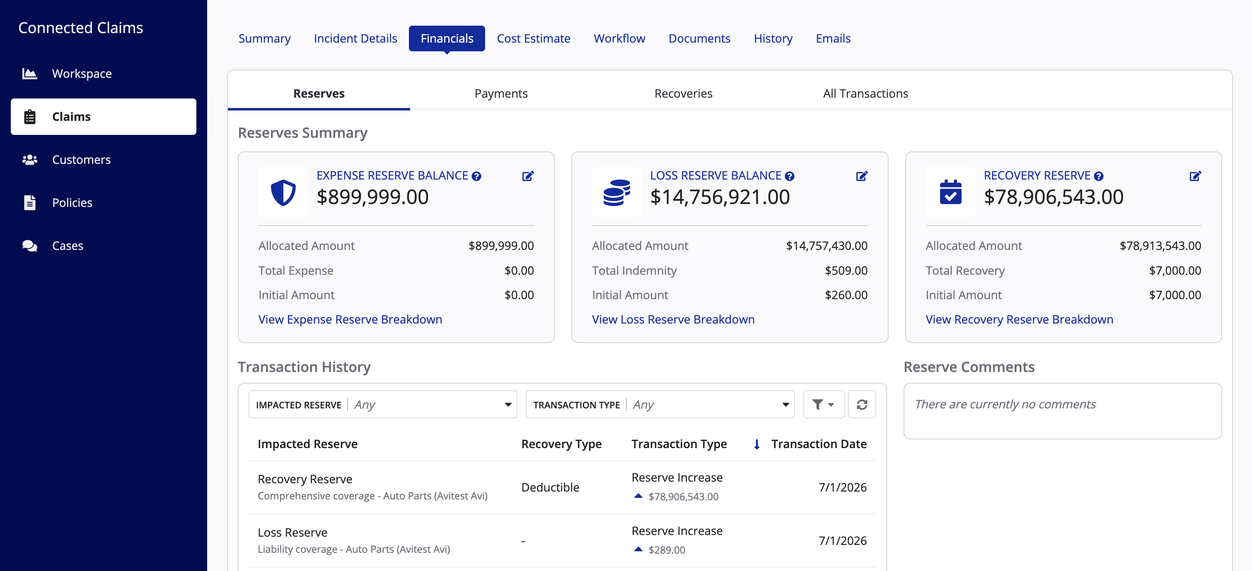Edit the Recovery Reserve
Viewport: 1252px width, 571px height.
click(1195, 176)
